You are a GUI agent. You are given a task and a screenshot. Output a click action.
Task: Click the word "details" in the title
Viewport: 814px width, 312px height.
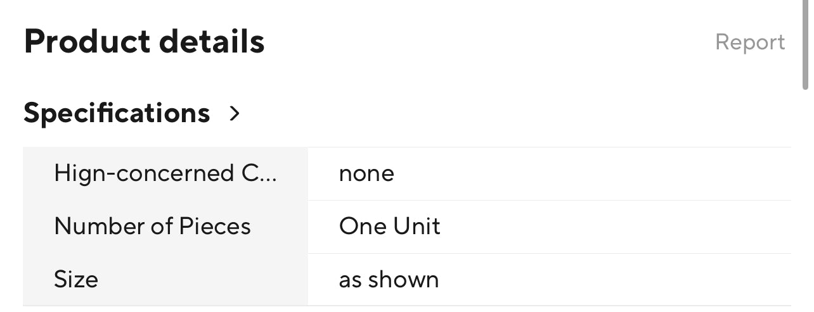(212, 42)
